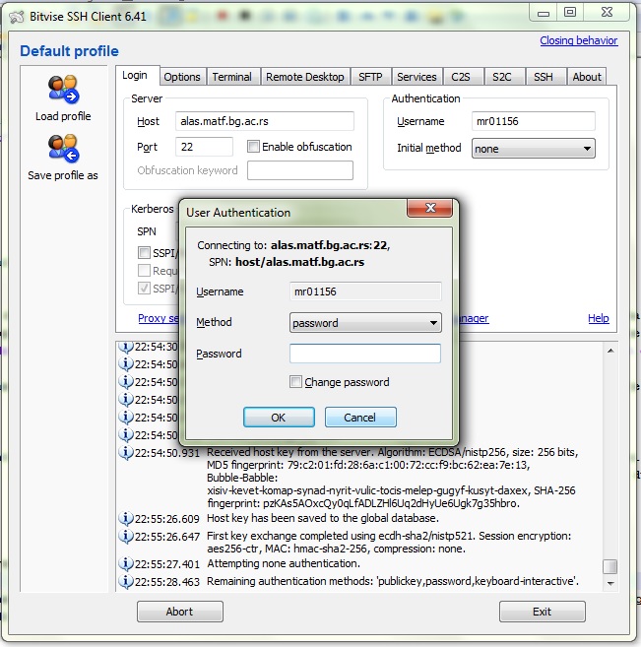Click info icon of 22:54:30 log entry
Viewport: 641px width, 647px height.
click(x=126, y=347)
